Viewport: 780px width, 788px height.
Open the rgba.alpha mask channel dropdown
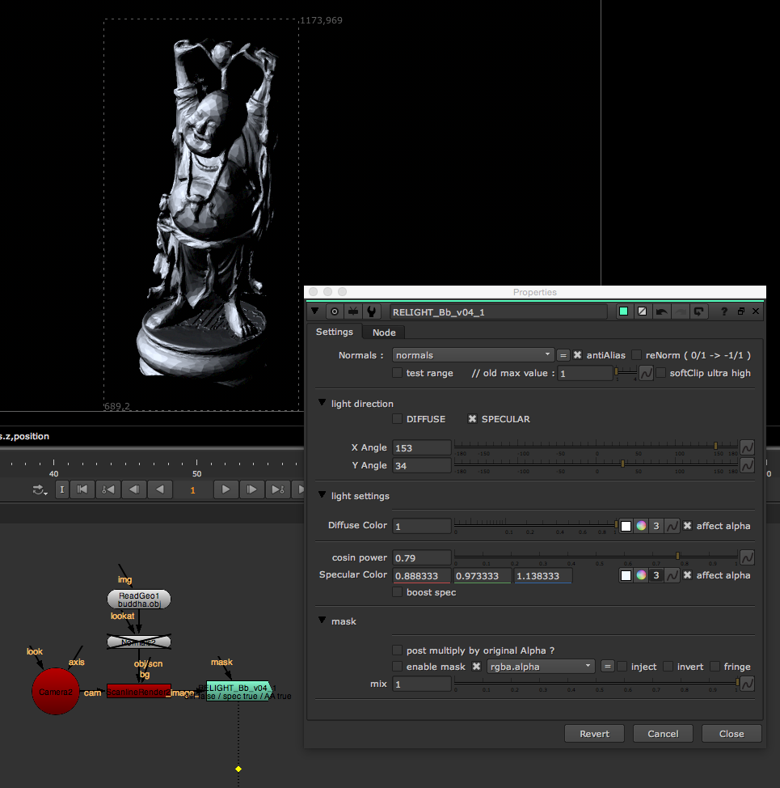(x=541, y=667)
